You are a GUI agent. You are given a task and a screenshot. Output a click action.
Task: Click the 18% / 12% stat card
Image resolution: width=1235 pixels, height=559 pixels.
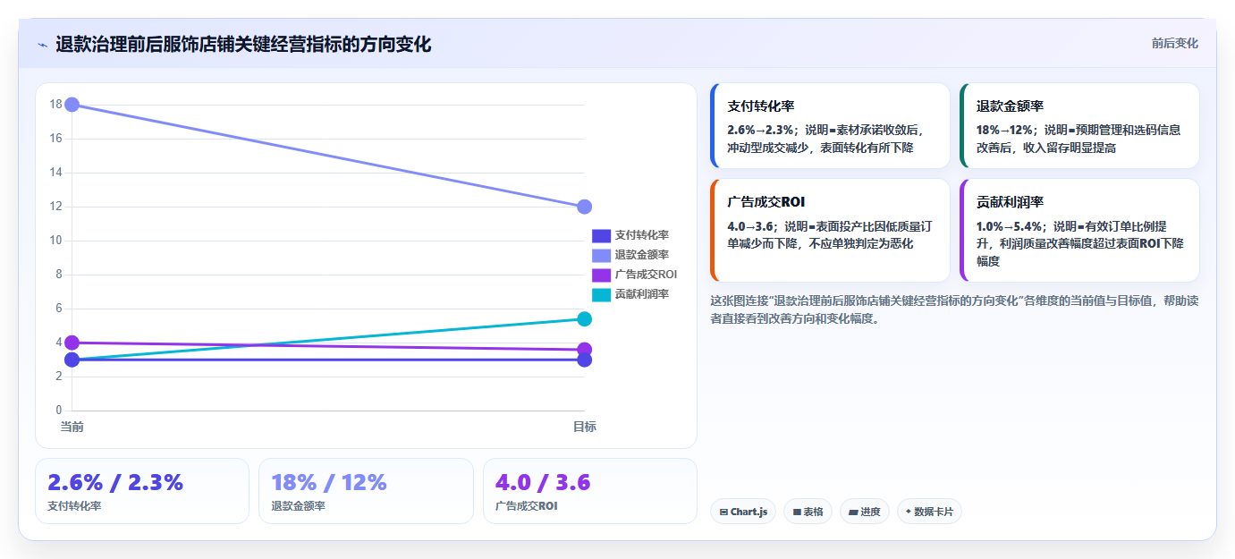pos(366,491)
